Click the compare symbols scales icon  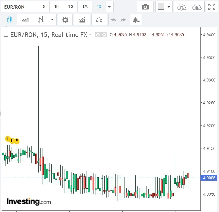tap(99, 20)
